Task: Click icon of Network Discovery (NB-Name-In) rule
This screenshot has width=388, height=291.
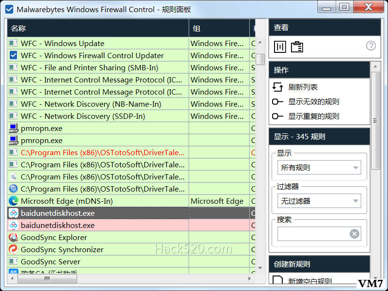Action: (x=14, y=104)
